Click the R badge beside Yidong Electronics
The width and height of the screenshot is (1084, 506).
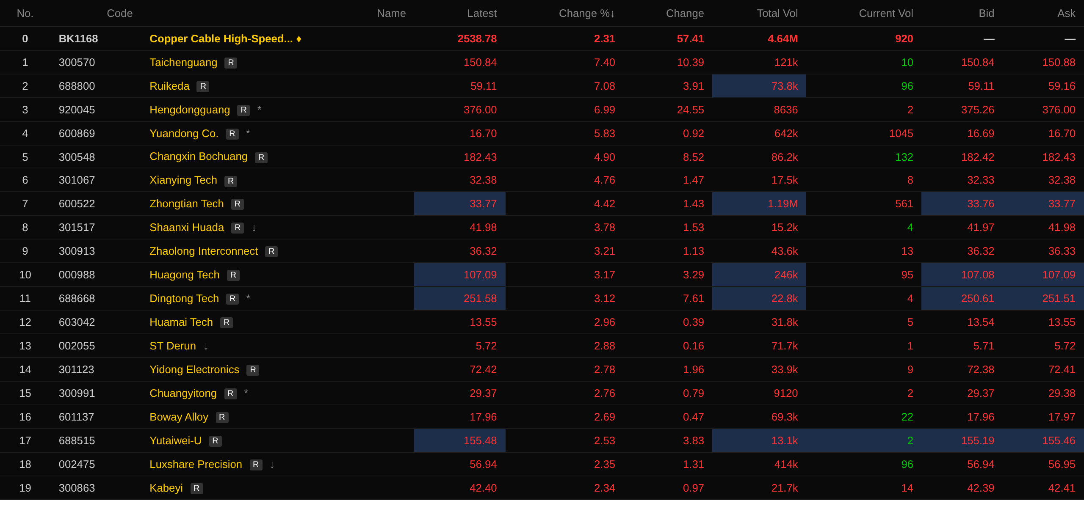click(253, 370)
